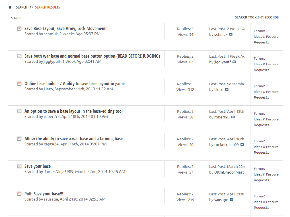The image size is (290, 217).
Task: Click go-to-last-post icon beside Lieto
Action: [227, 89]
